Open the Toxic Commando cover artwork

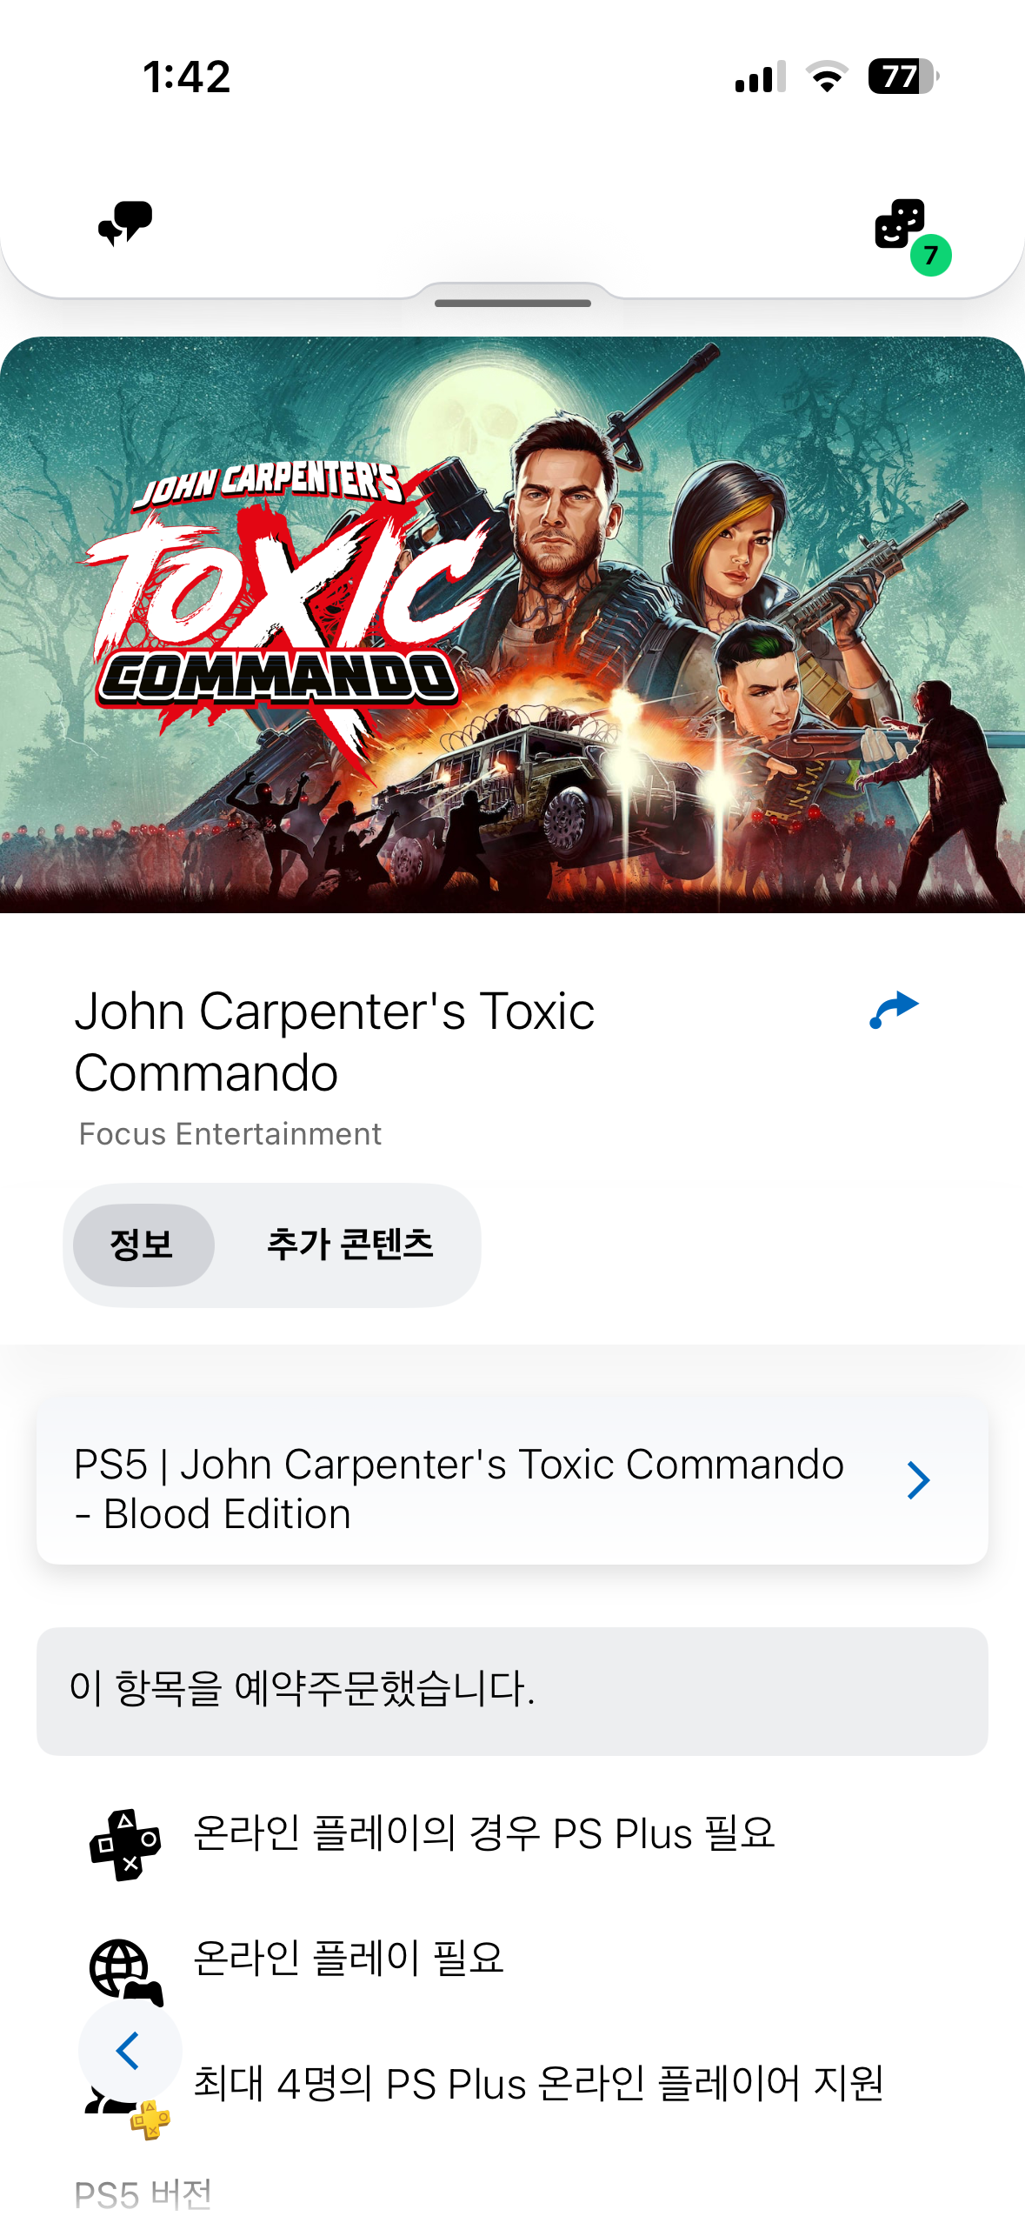tap(512, 624)
